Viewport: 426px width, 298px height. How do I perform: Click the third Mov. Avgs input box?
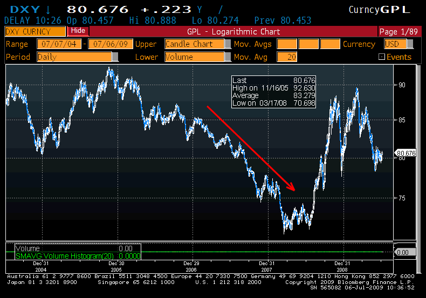330,44
